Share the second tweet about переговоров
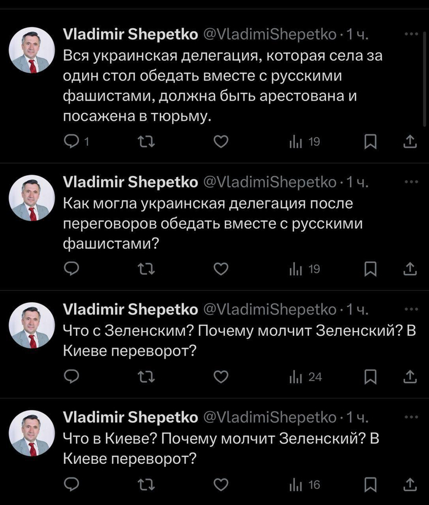 (409, 268)
